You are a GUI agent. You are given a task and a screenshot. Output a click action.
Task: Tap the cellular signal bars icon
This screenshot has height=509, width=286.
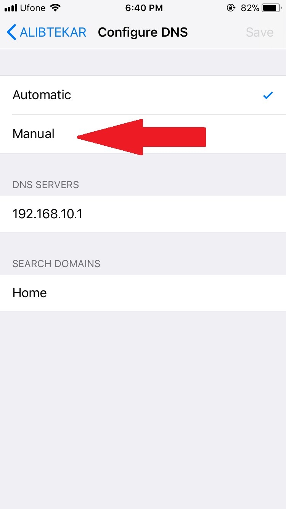click(11, 8)
